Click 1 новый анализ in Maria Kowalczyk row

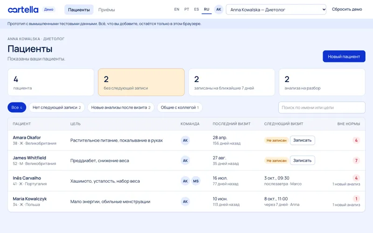coord(346,205)
